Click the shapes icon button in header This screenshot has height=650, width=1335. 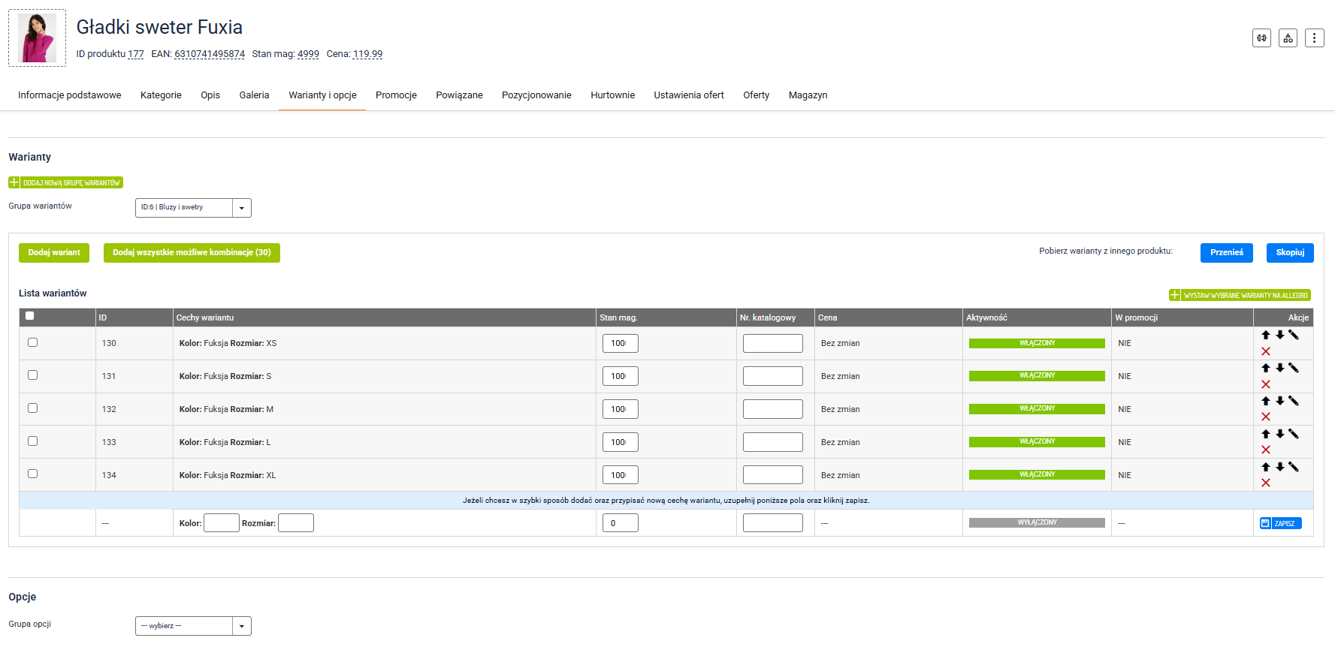pyautogui.click(x=1288, y=38)
